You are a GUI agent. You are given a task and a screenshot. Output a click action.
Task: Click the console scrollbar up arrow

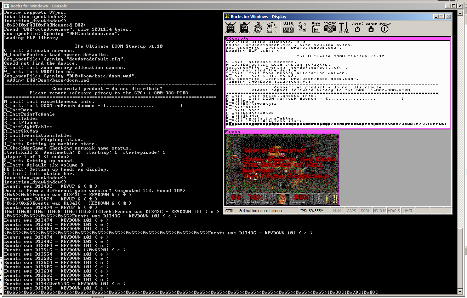tap(460, 13)
